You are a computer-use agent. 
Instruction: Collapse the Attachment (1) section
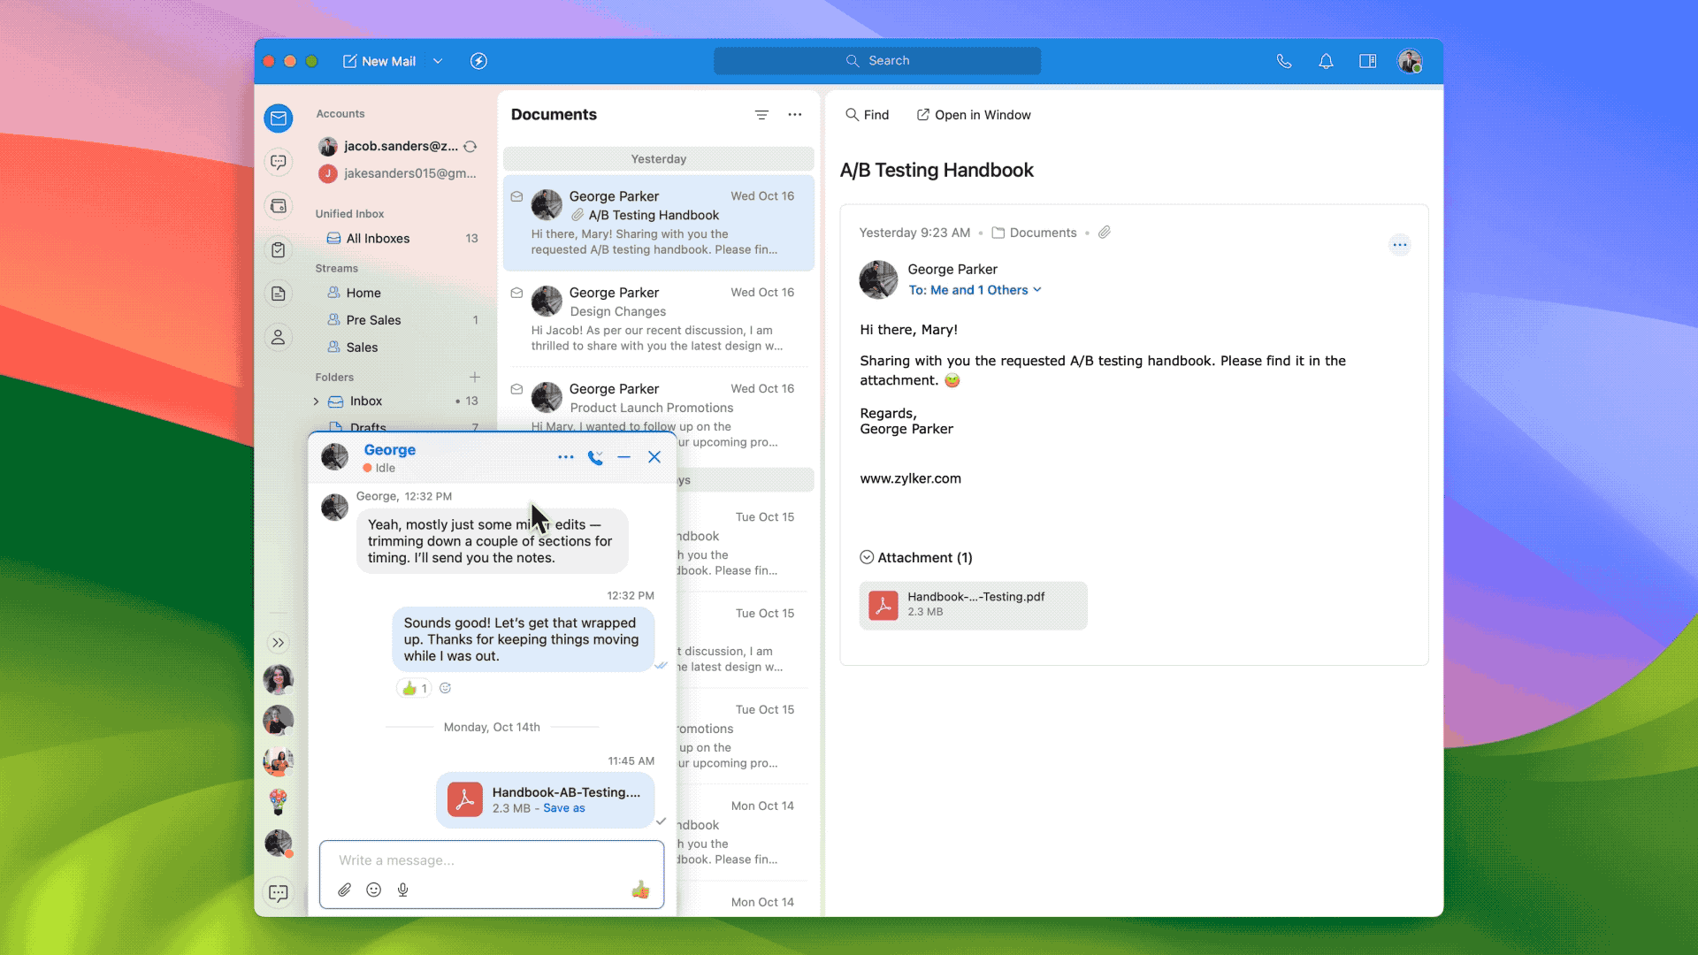(x=867, y=557)
